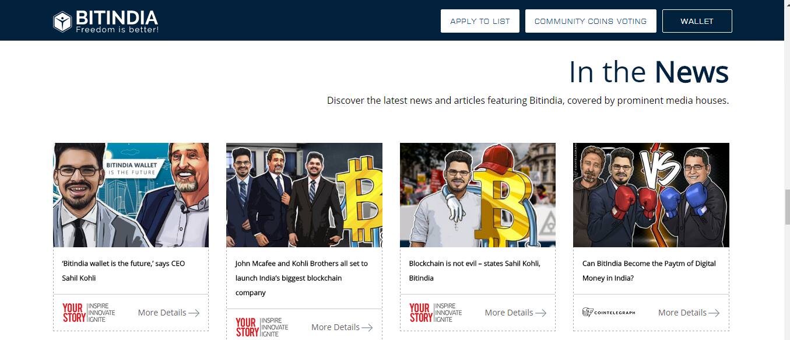790x340 pixels.
Task: Click the 'Freedom is better!' tagline
Action: [x=117, y=29]
